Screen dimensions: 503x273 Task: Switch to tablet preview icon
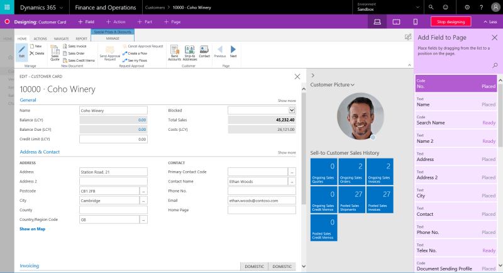[396, 22]
